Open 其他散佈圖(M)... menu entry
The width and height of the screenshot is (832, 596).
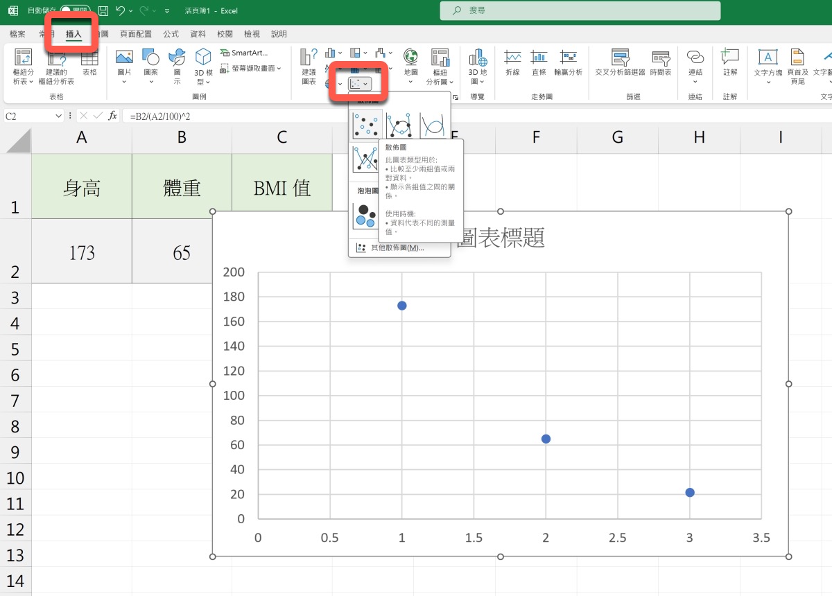397,247
